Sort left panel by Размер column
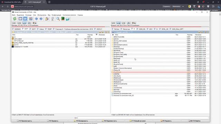 pyautogui.click(x=90, y=35)
